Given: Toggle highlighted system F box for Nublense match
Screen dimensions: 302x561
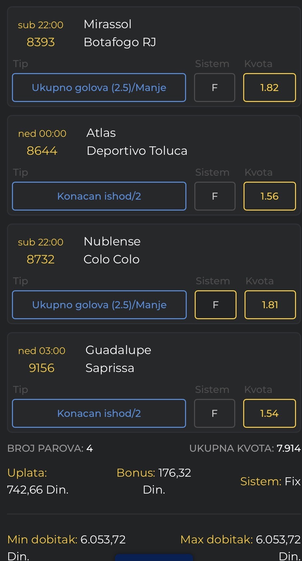Looking at the screenshot, I should click(x=216, y=305).
